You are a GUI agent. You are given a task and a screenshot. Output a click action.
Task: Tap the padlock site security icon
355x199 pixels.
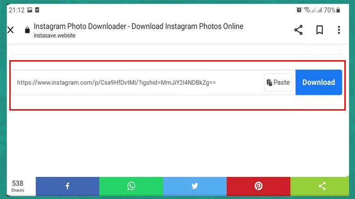click(x=27, y=30)
